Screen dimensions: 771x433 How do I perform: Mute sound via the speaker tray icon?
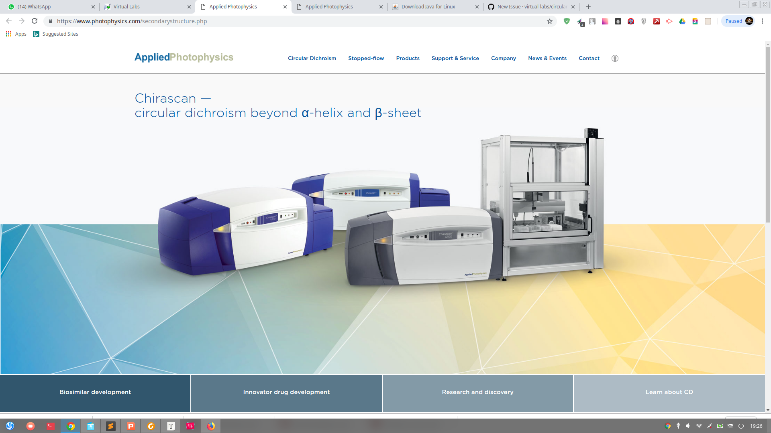point(688,426)
